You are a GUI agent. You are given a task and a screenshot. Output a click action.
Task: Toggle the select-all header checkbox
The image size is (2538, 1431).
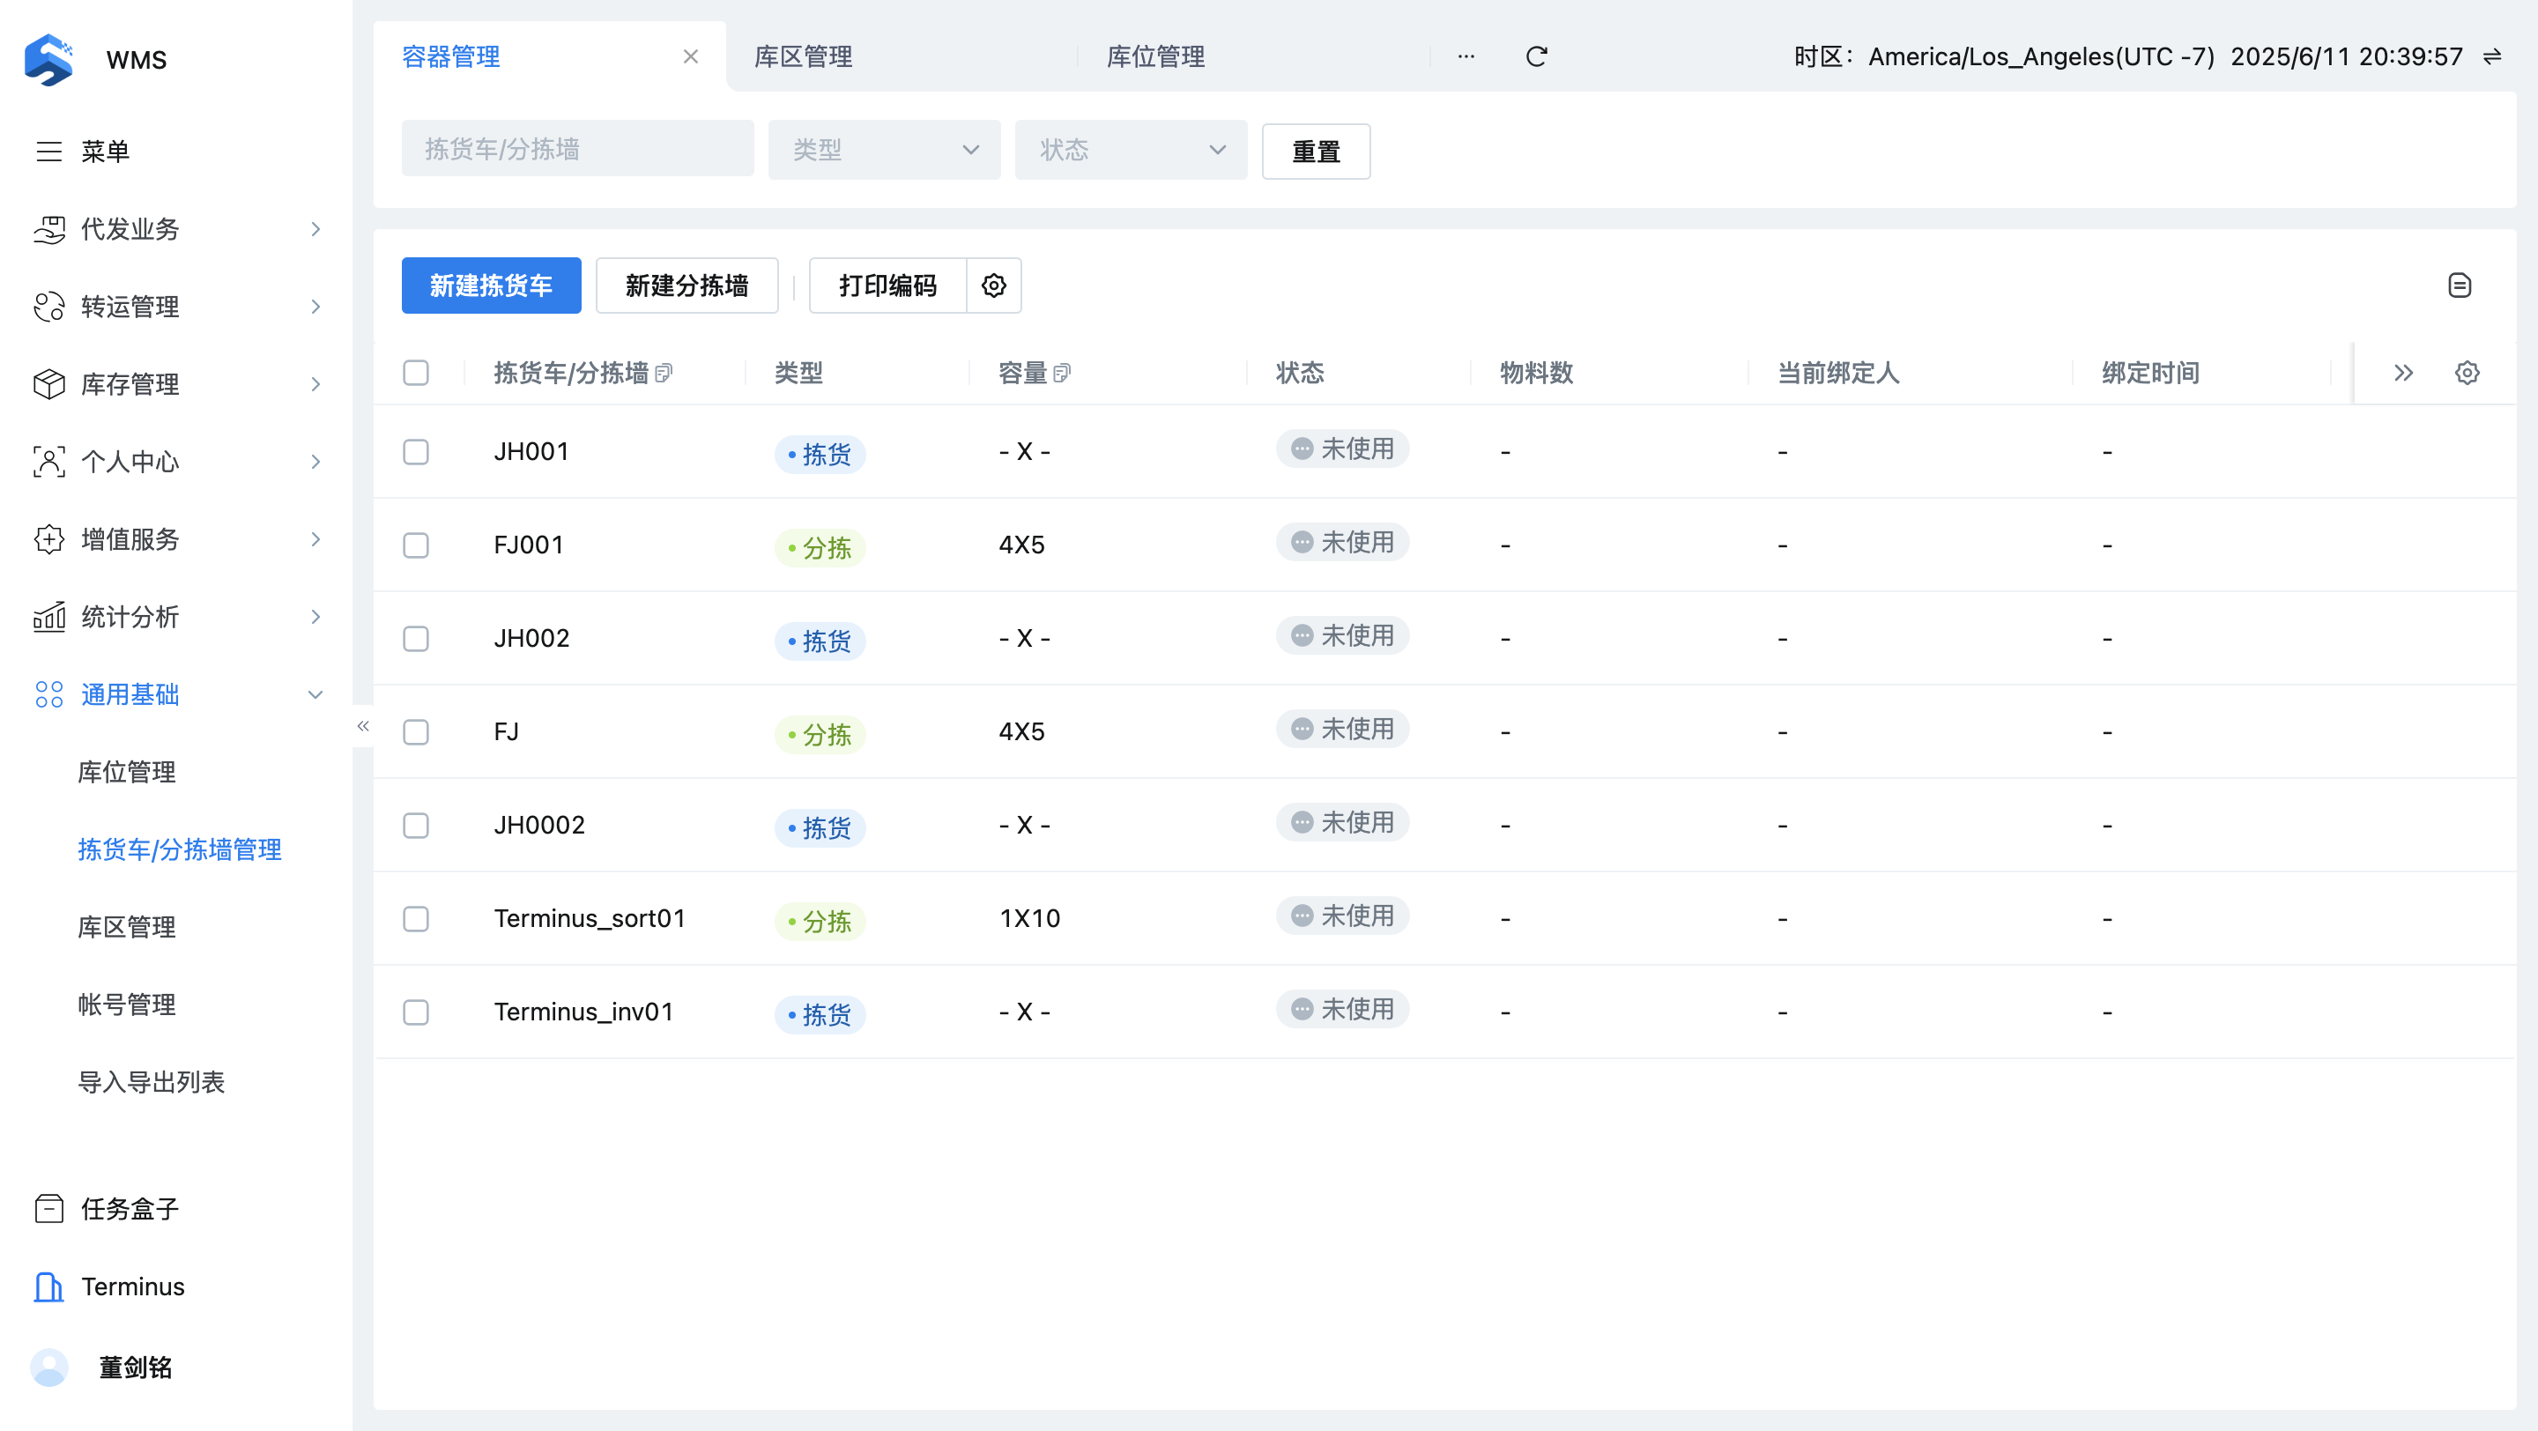[x=416, y=372]
